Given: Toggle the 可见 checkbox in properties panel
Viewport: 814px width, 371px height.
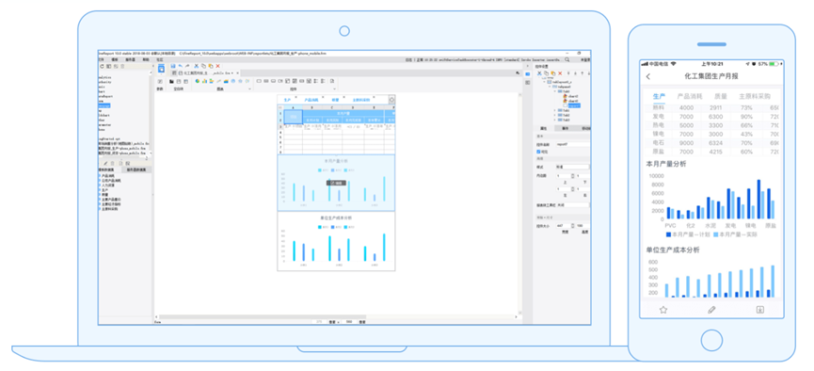Looking at the screenshot, I should [538, 152].
